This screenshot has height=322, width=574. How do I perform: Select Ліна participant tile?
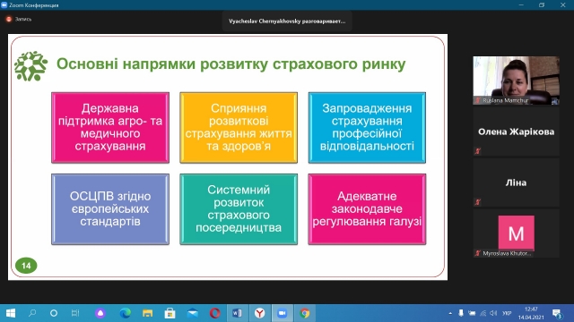point(517,182)
